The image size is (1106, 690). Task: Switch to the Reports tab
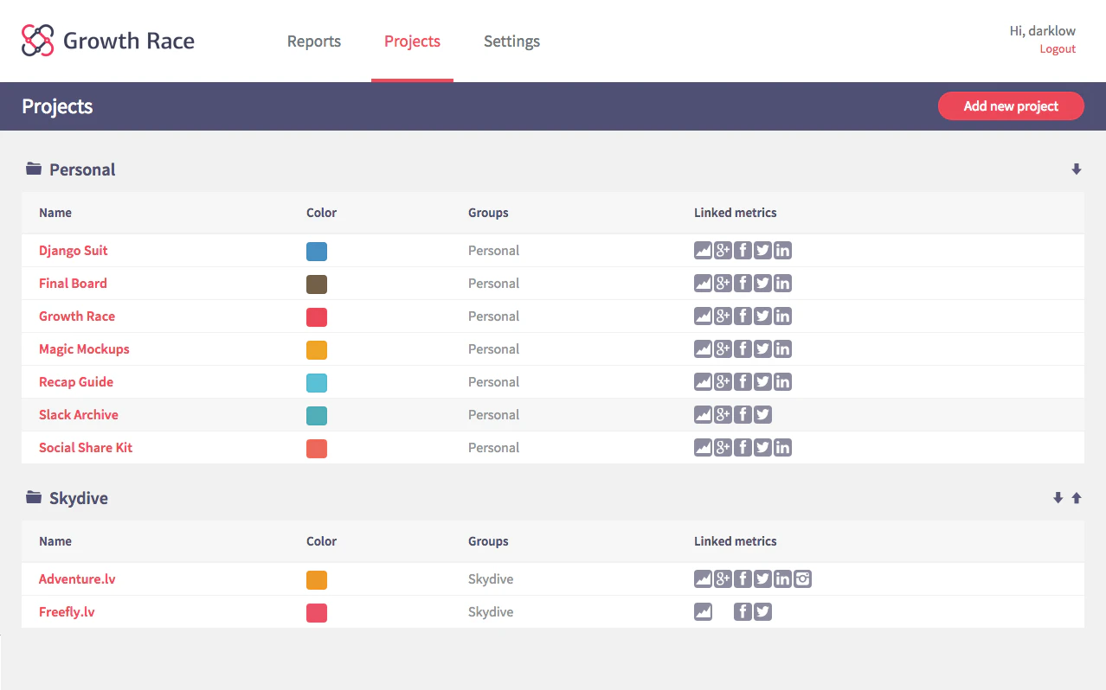(313, 41)
